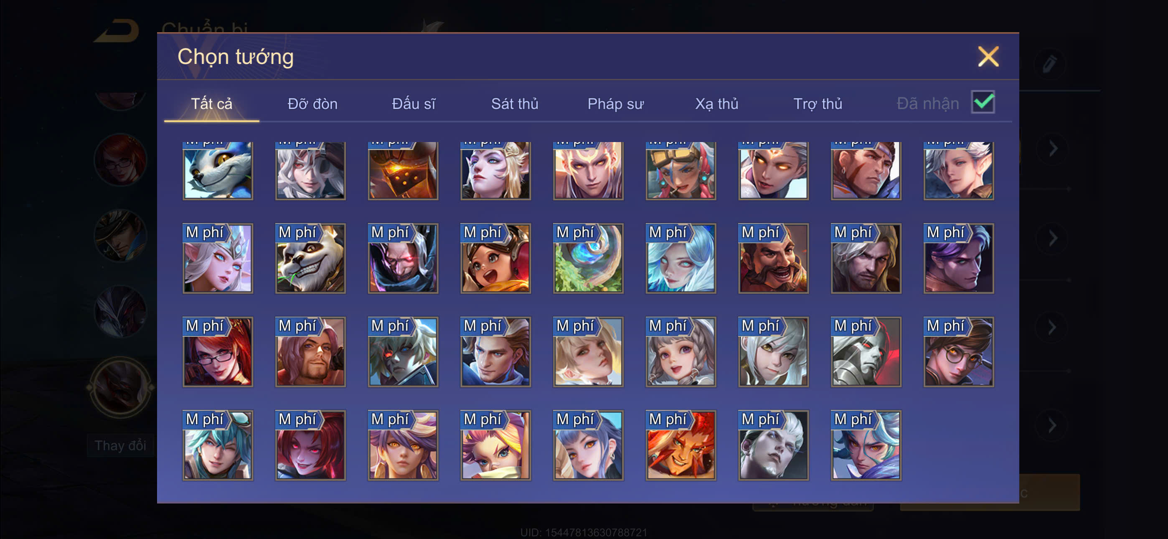
Task: Pick the hero wearing aviator goggles
Action: click(680, 170)
